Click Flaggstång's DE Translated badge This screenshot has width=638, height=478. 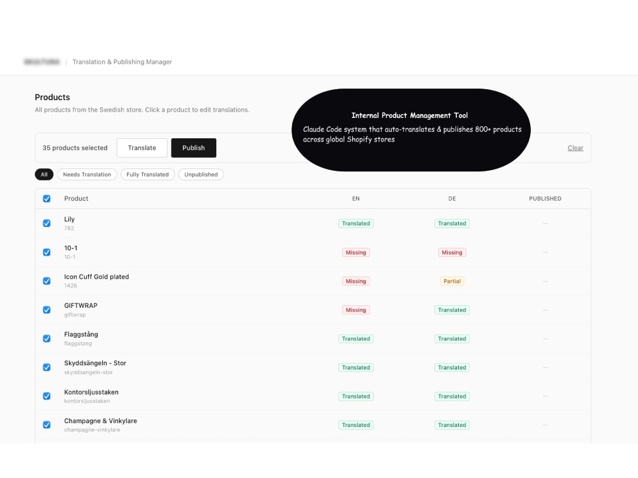pos(452,338)
